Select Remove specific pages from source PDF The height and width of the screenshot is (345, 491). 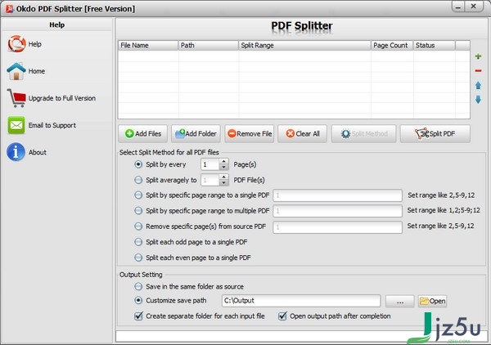tap(138, 226)
